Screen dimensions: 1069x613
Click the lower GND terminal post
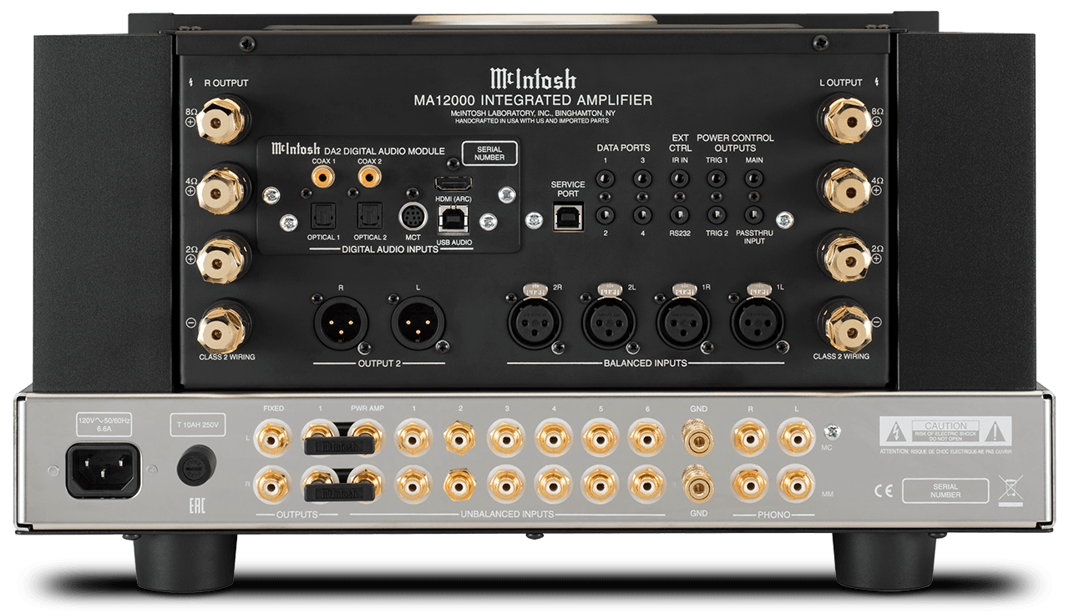(x=698, y=483)
